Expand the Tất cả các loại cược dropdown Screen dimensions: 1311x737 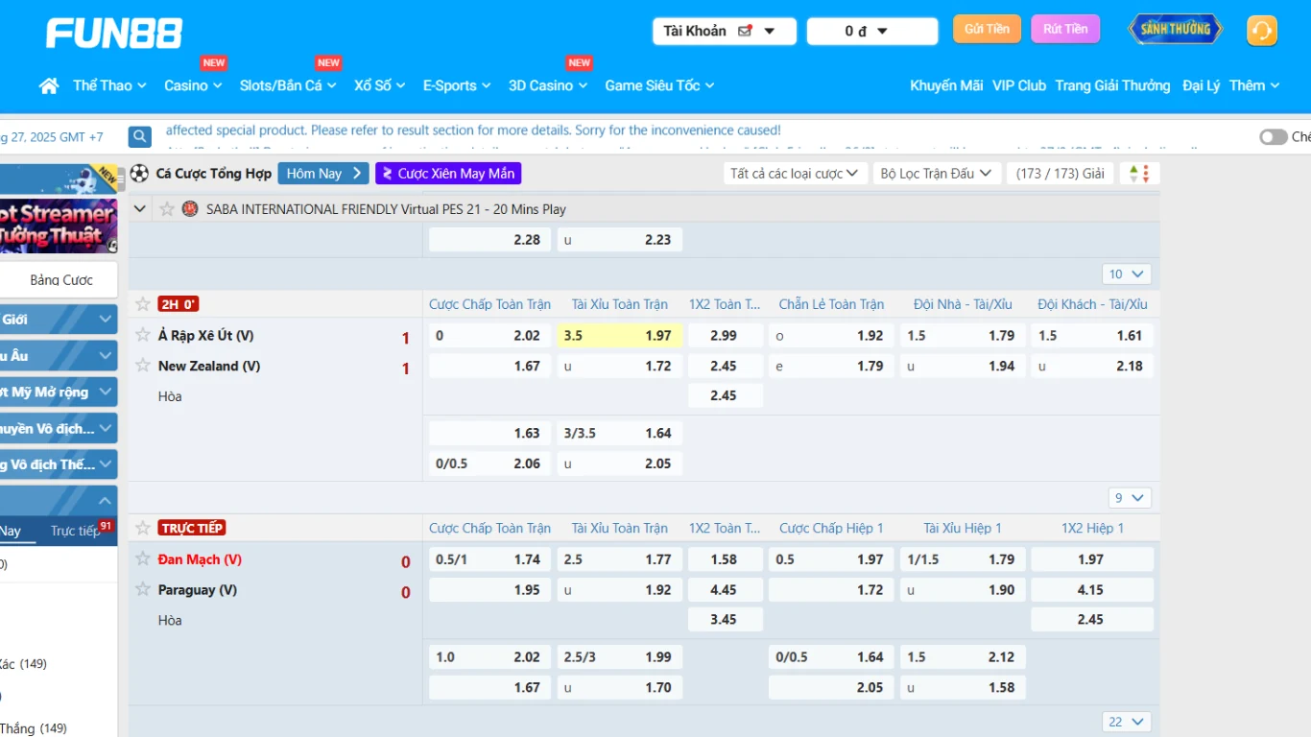[x=795, y=174]
